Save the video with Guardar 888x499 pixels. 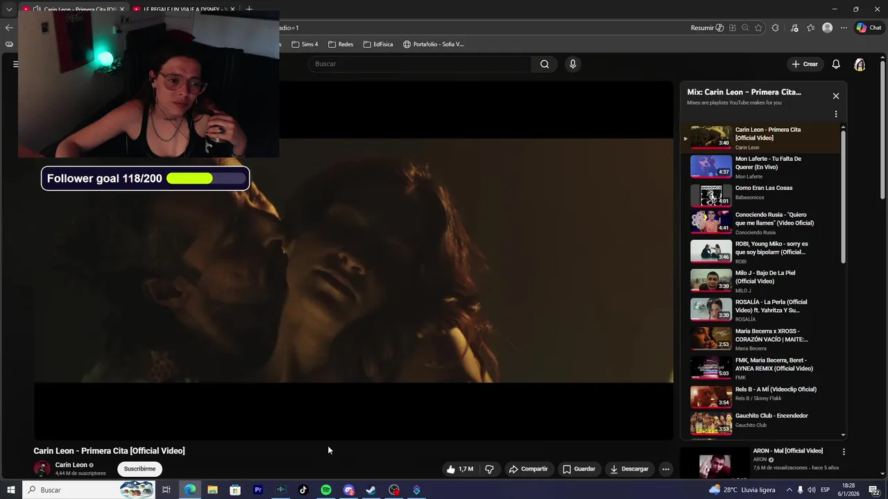click(579, 469)
